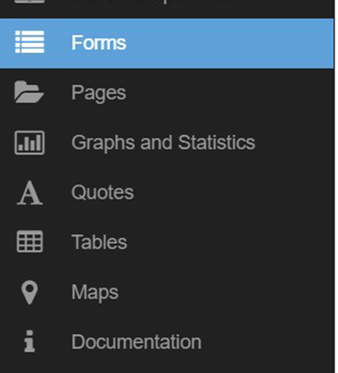Go to Graphs and Statistics

point(164,142)
